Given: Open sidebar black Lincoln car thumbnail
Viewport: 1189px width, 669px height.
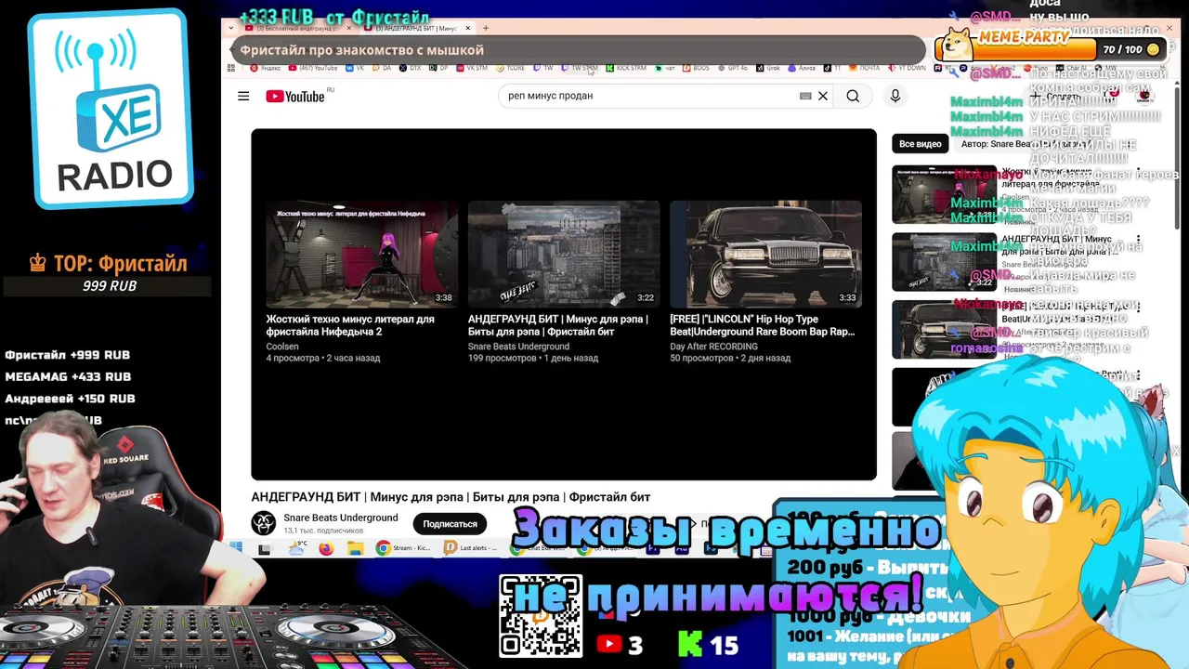Looking at the screenshot, I should tap(944, 329).
